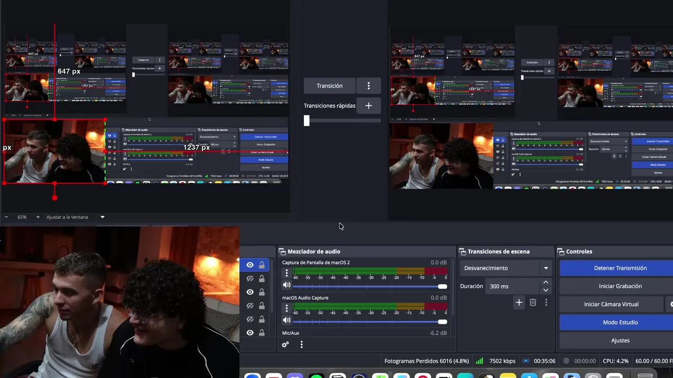This screenshot has width=673, height=378.
Task: Click the CPU: 4.2% status
Action: [616, 361]
